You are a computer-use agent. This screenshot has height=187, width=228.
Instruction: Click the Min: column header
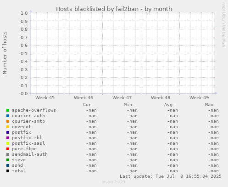click(129, 105)
